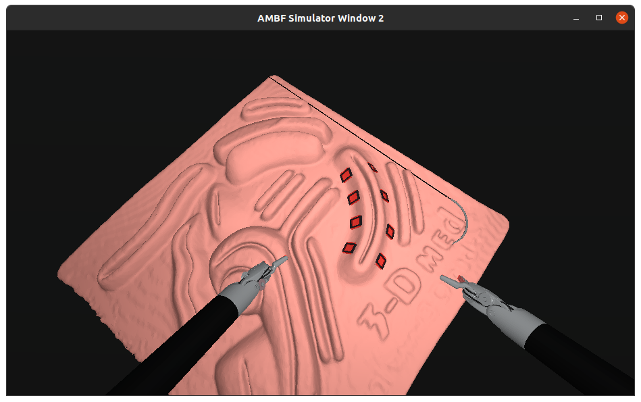The height and width of the screenshot is (402, 641).
Task: Click the second red marker in the left row
Action: [x=353, y=197]
